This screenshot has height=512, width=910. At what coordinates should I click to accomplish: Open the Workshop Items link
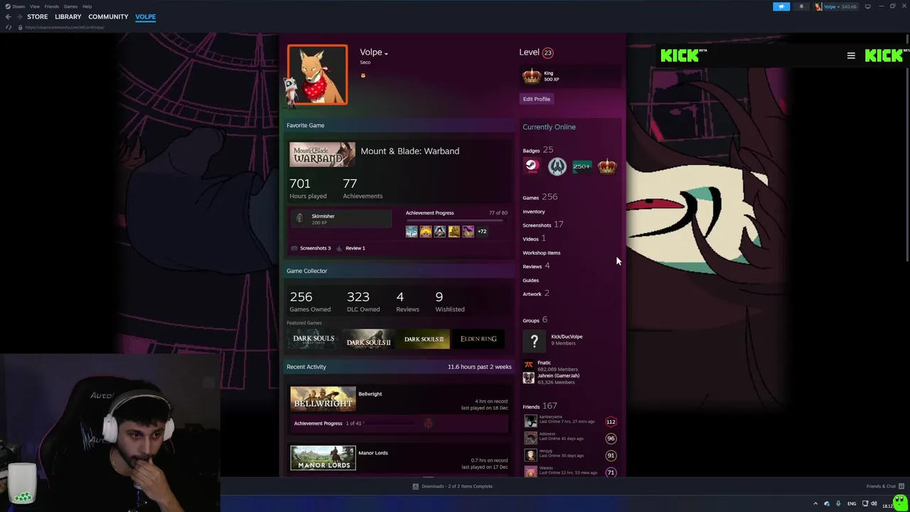pyautogui.click(x=542, y=252)
